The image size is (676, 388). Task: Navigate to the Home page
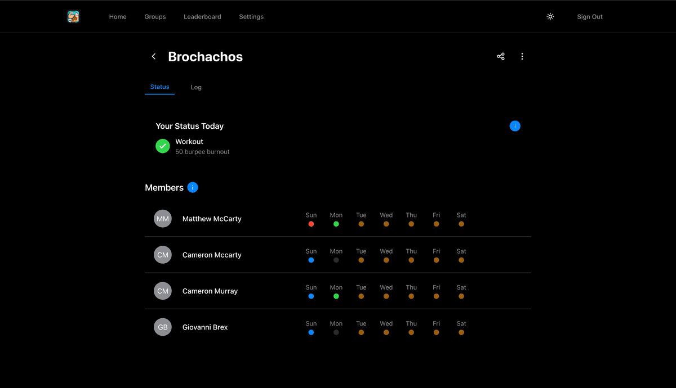point(118,17)
